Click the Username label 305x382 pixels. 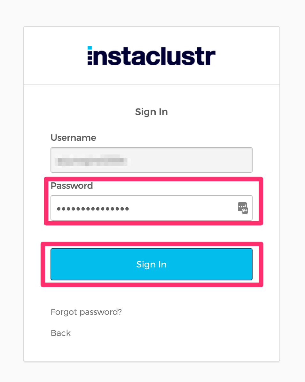pyautogui.click(x=73, y=138)
